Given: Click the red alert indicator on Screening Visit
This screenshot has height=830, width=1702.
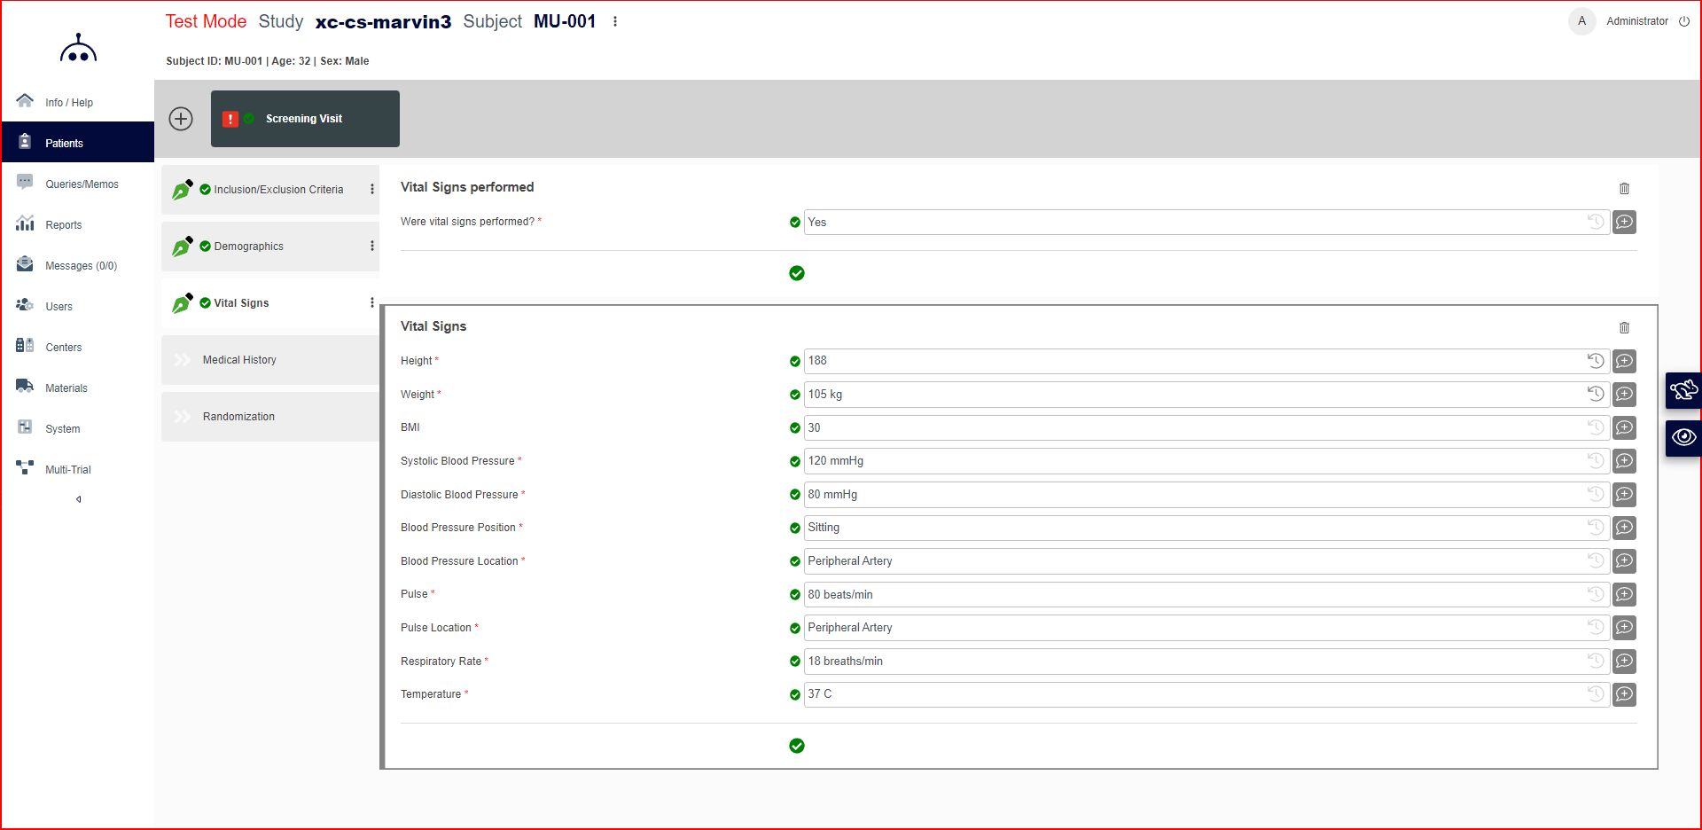Looking at the screenshot, I should click(230, 119).
